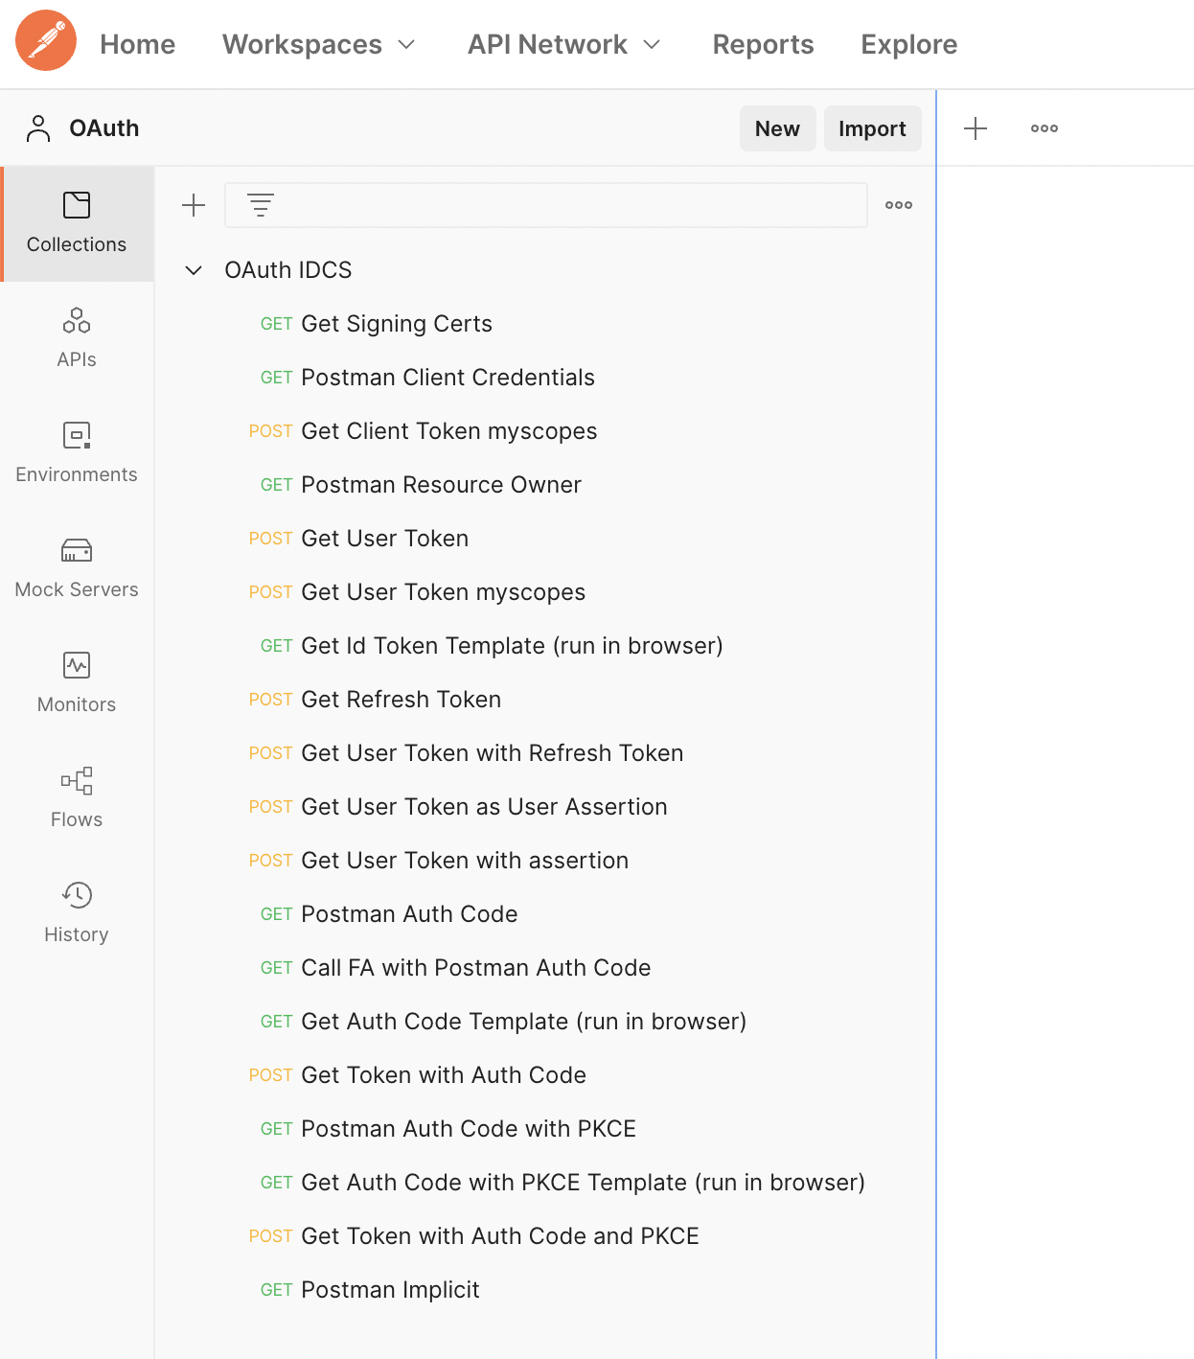Open the Workspaces dropdown
This screenshot has height=1359, width=1194.
tap(319, 44)
